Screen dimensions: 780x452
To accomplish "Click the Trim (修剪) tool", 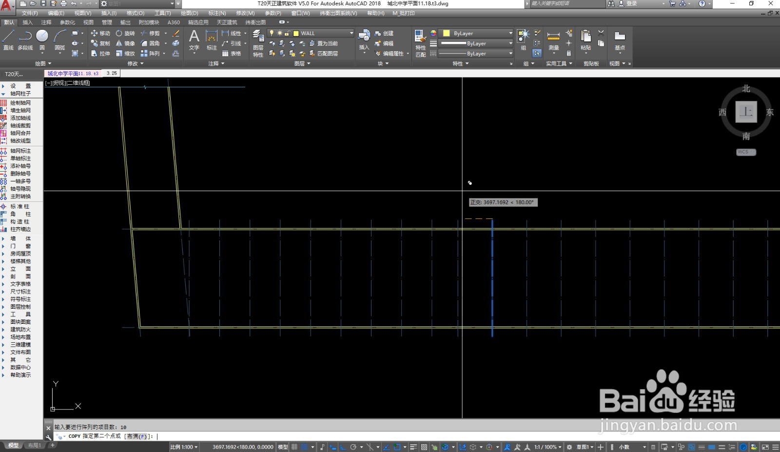I will [x=151, y=33].
